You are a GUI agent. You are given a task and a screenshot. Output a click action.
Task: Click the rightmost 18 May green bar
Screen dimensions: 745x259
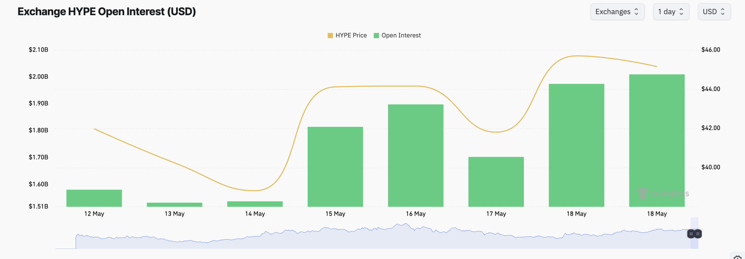click(x=657, y=141)
